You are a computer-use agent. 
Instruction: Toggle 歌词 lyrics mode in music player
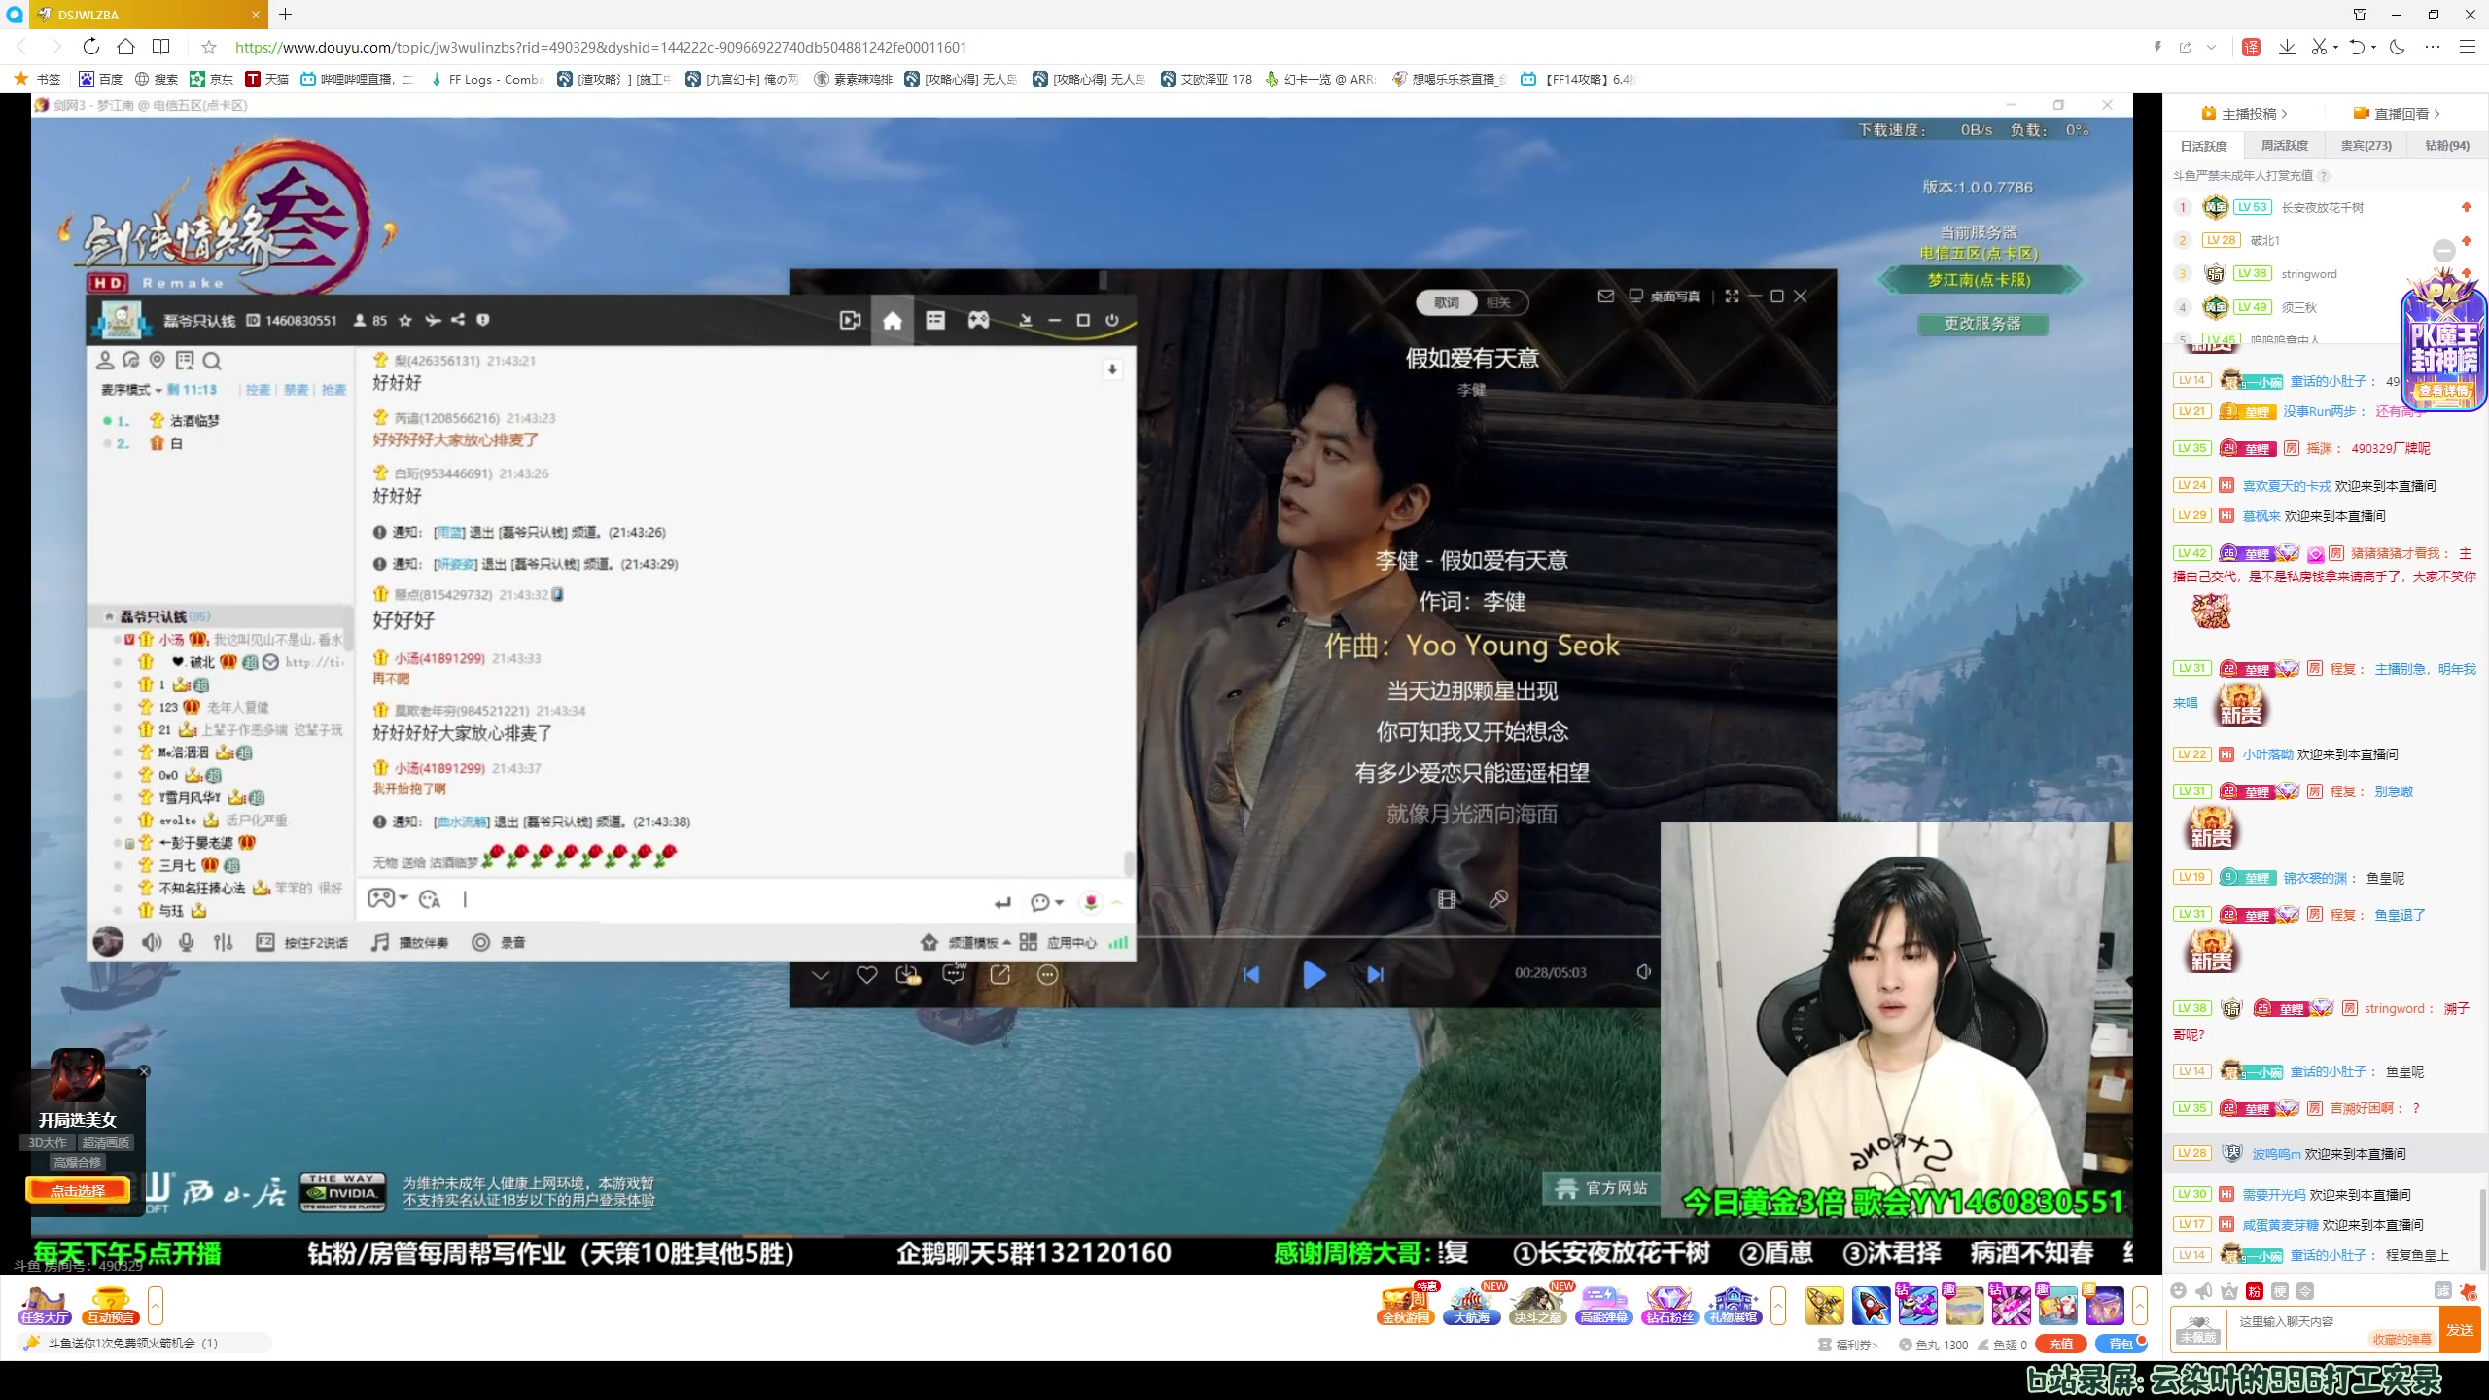click(x=1446, y=302)
